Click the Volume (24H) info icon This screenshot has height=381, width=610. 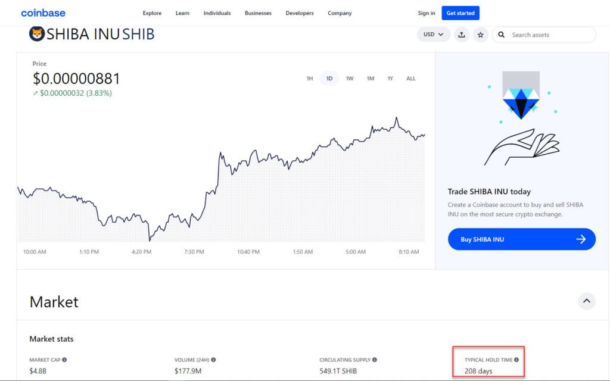pos(214,360)
